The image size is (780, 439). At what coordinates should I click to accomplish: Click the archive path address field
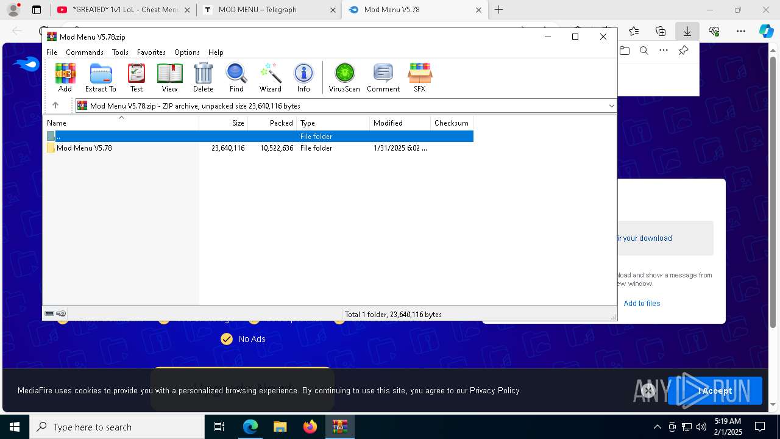tap(346, 106)
